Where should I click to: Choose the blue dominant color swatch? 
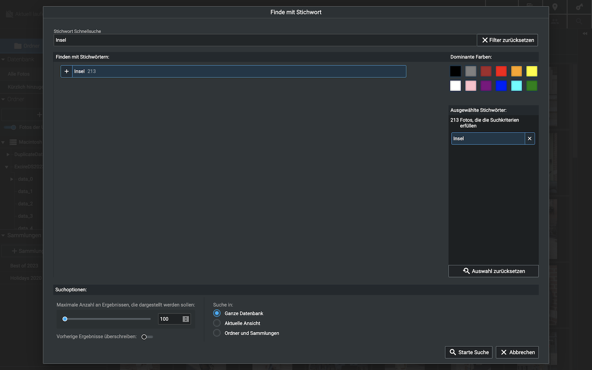click(501, 86)
